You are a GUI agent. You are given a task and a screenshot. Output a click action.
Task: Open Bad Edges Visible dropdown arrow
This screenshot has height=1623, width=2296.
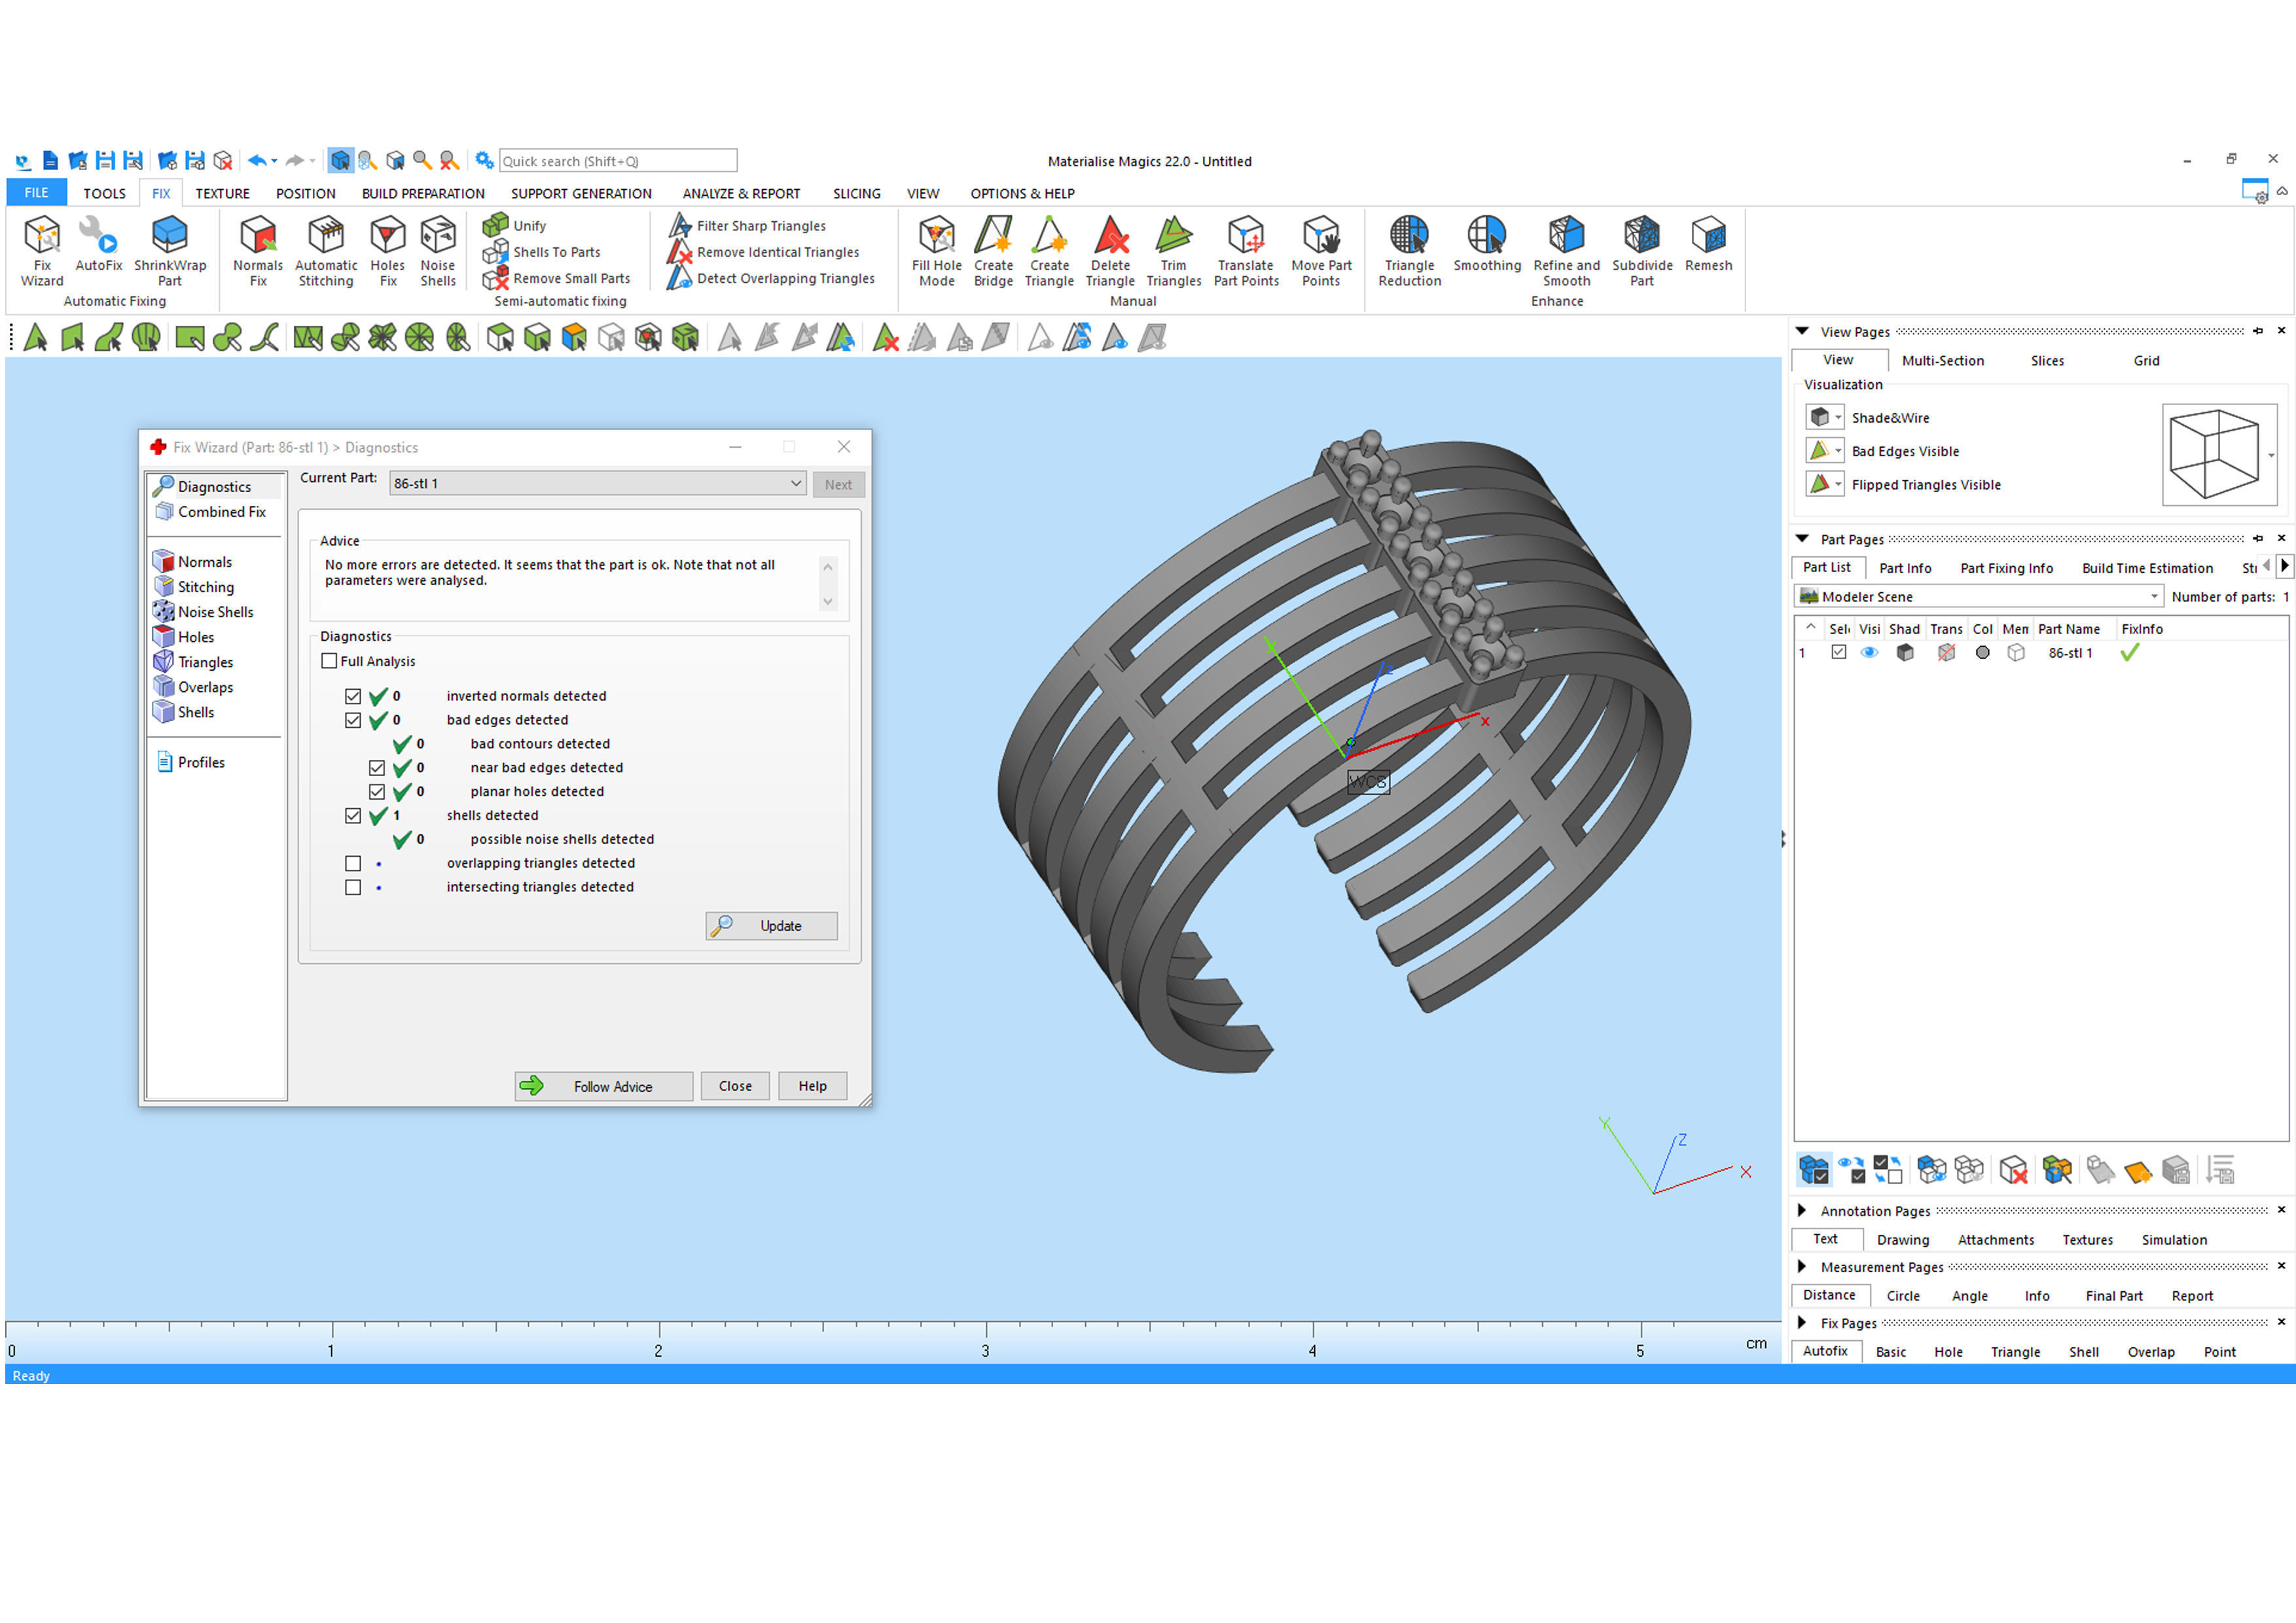coord(1838,451)
